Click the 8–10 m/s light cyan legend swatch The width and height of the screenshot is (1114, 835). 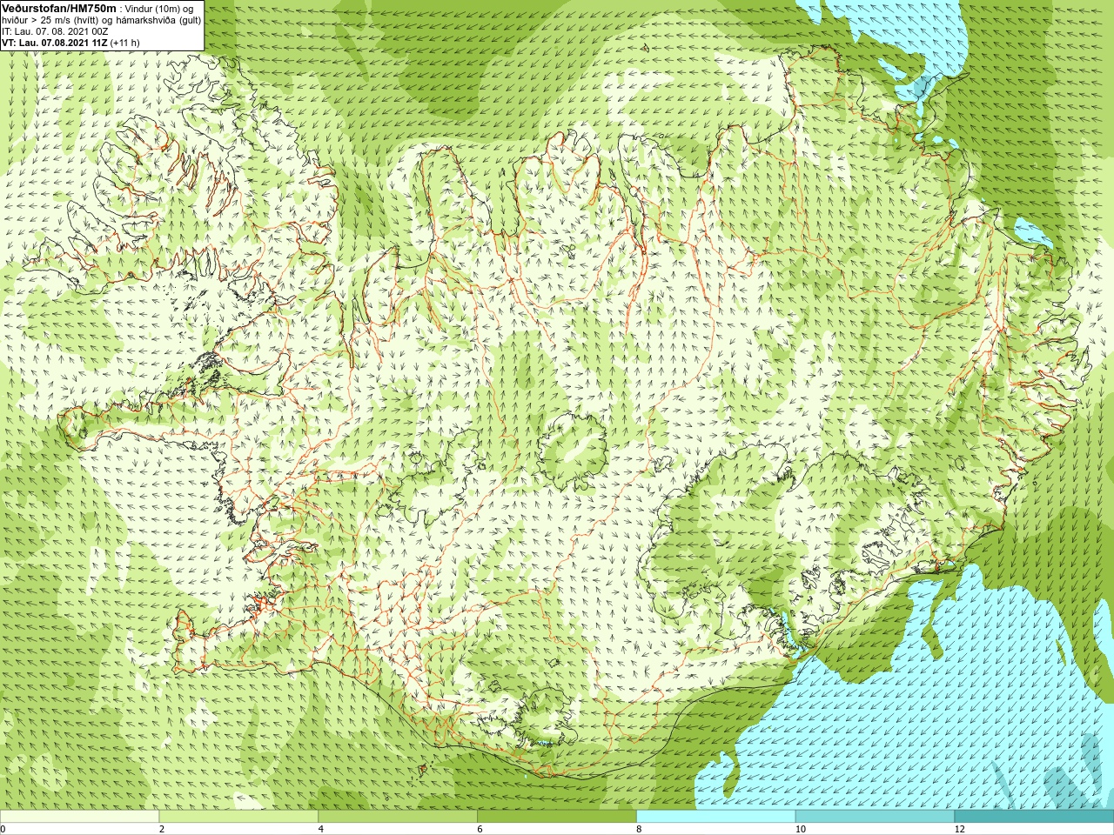[716, 817]
